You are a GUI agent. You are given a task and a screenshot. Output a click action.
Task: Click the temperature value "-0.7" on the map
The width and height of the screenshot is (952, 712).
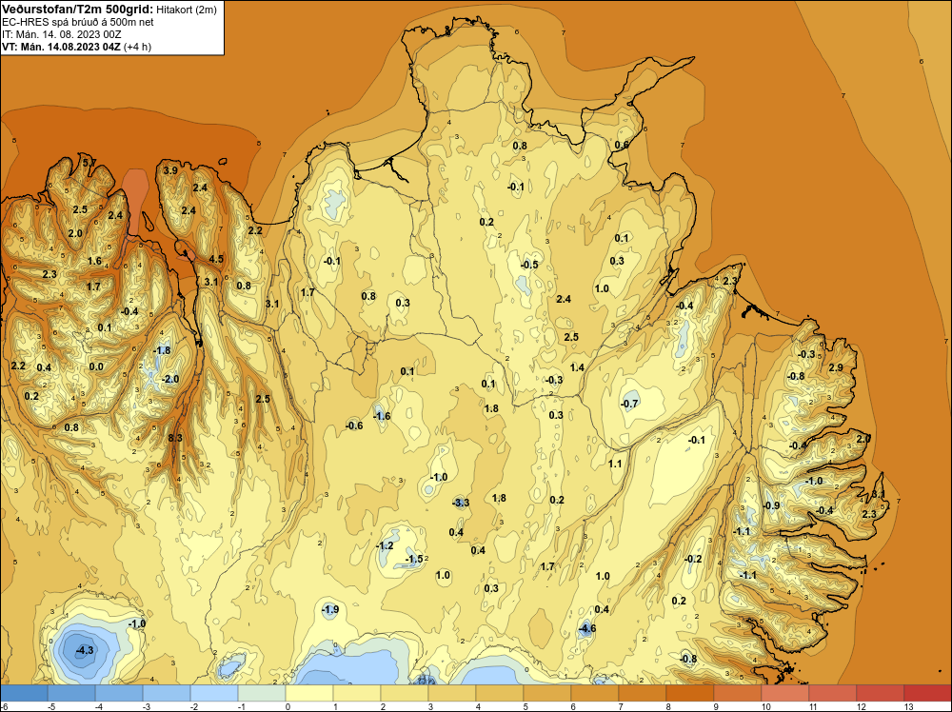(629, 404)
